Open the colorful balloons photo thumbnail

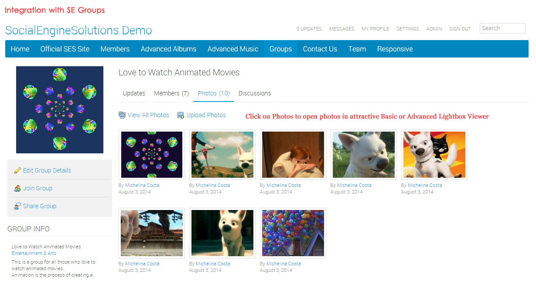tap(293, 233)
